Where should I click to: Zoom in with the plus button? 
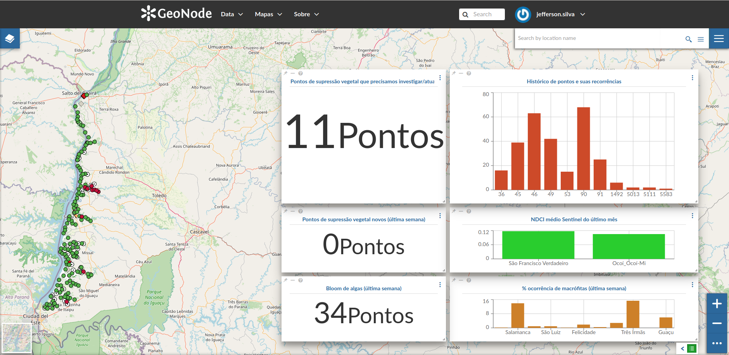pos(717,303)
